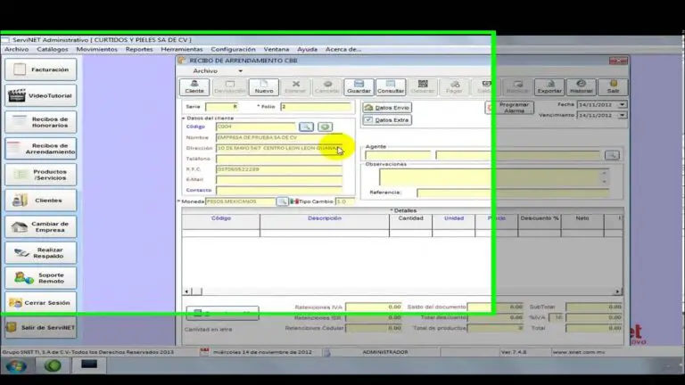
Task: Click the Unidad column header
Action: pyautogui.click(x=454, y=218)
